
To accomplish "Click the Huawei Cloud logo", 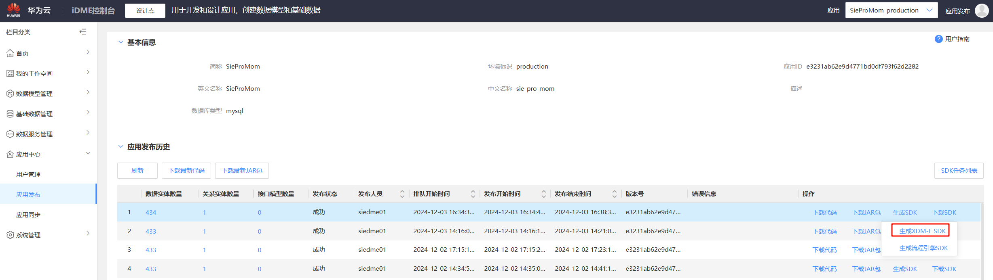I will coord(13,10).
